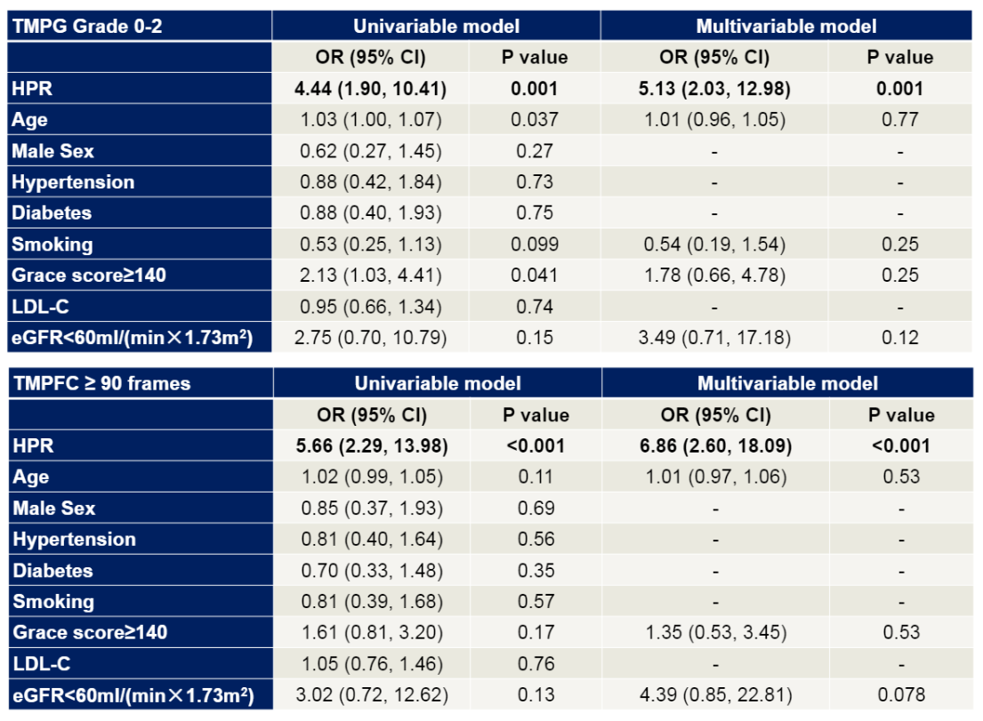
Task: Click the Univariable model header in top table
Action: (436, 26)
